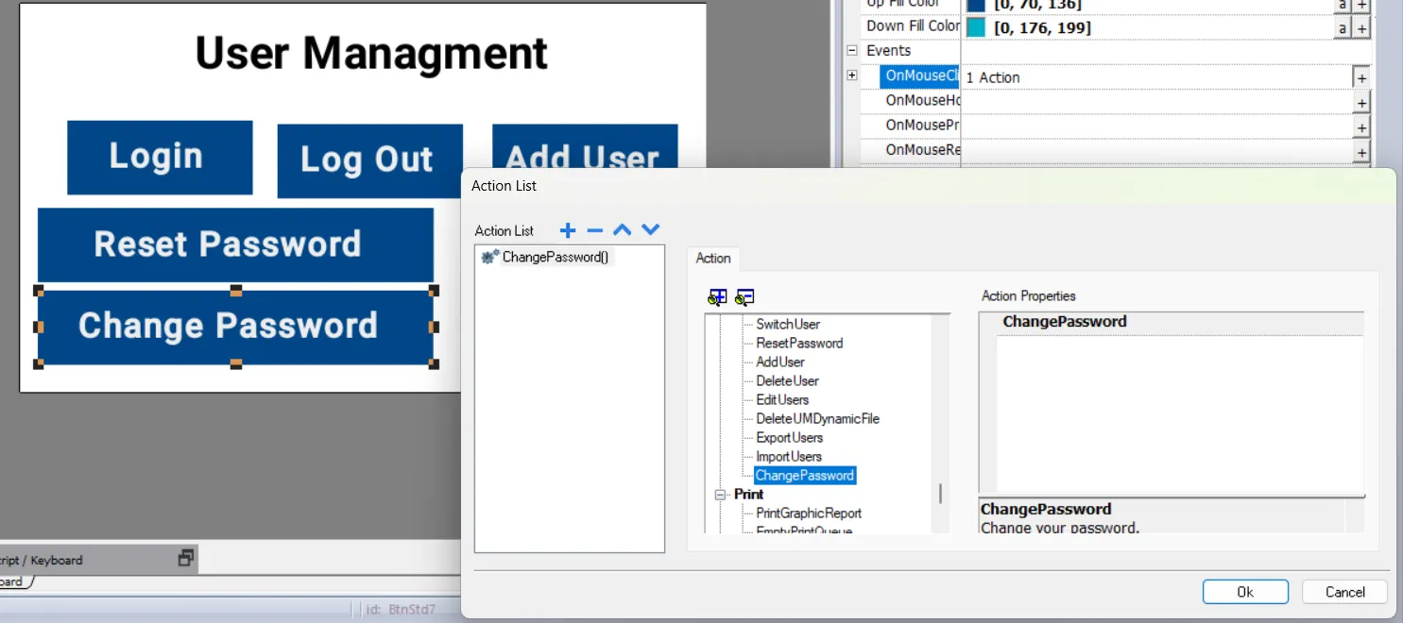
Task: Click the Change Password button on the canvas
Action: point(235,327)
